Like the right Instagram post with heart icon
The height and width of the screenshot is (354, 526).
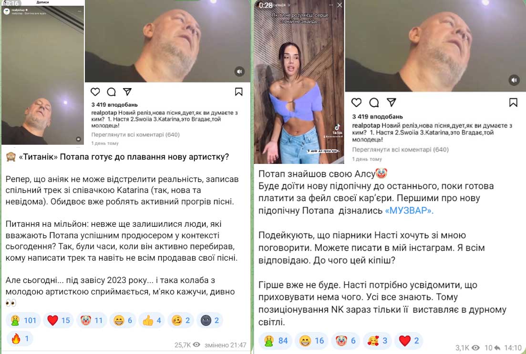click(x=356, y=102)
